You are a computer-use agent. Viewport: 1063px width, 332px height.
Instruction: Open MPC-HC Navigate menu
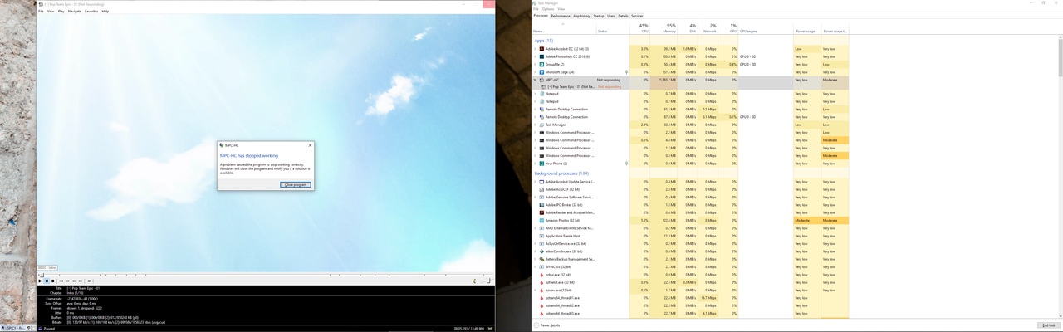(x=75, y=12)
